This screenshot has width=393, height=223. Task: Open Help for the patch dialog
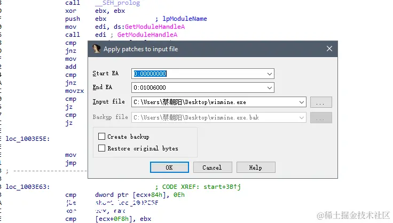click(256, 167)
